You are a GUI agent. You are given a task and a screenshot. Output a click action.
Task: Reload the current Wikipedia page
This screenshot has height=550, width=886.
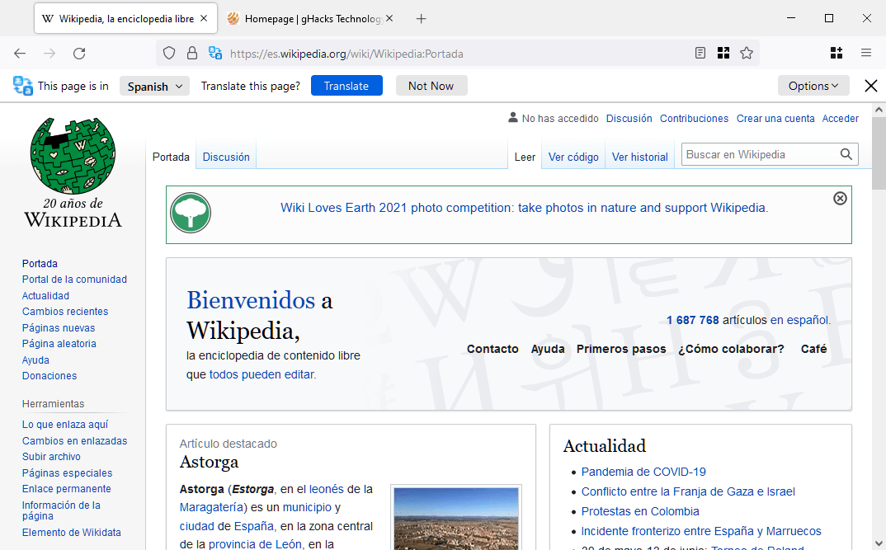pyautogui.click(x=79, y=52)
